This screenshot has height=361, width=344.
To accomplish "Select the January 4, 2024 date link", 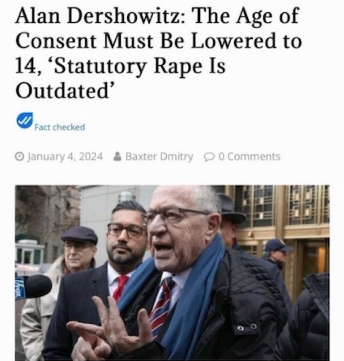I will (64, 156).
